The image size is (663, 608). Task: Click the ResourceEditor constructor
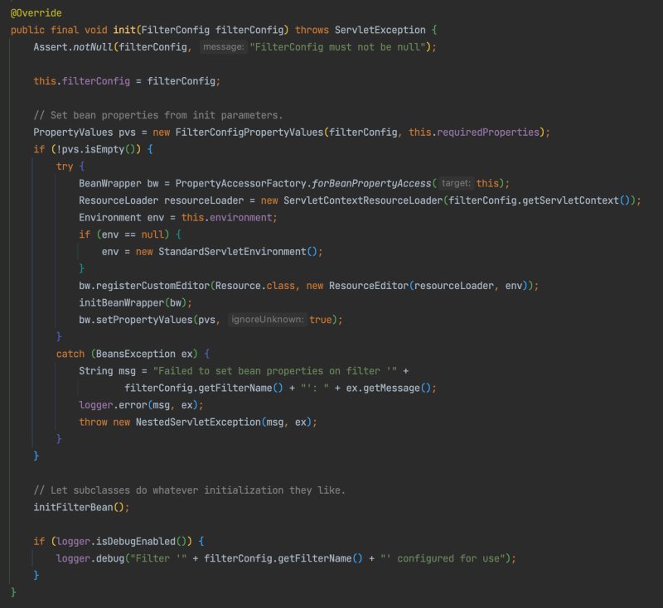coord(369,286)
